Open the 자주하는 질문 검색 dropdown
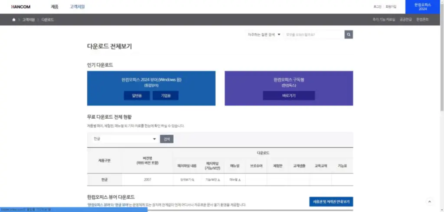This screenshot has width=444, height=212. click(x=264, y=35)
